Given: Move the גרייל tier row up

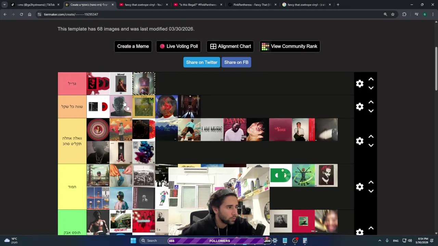Looking at the screenshot, I should 371,79.
